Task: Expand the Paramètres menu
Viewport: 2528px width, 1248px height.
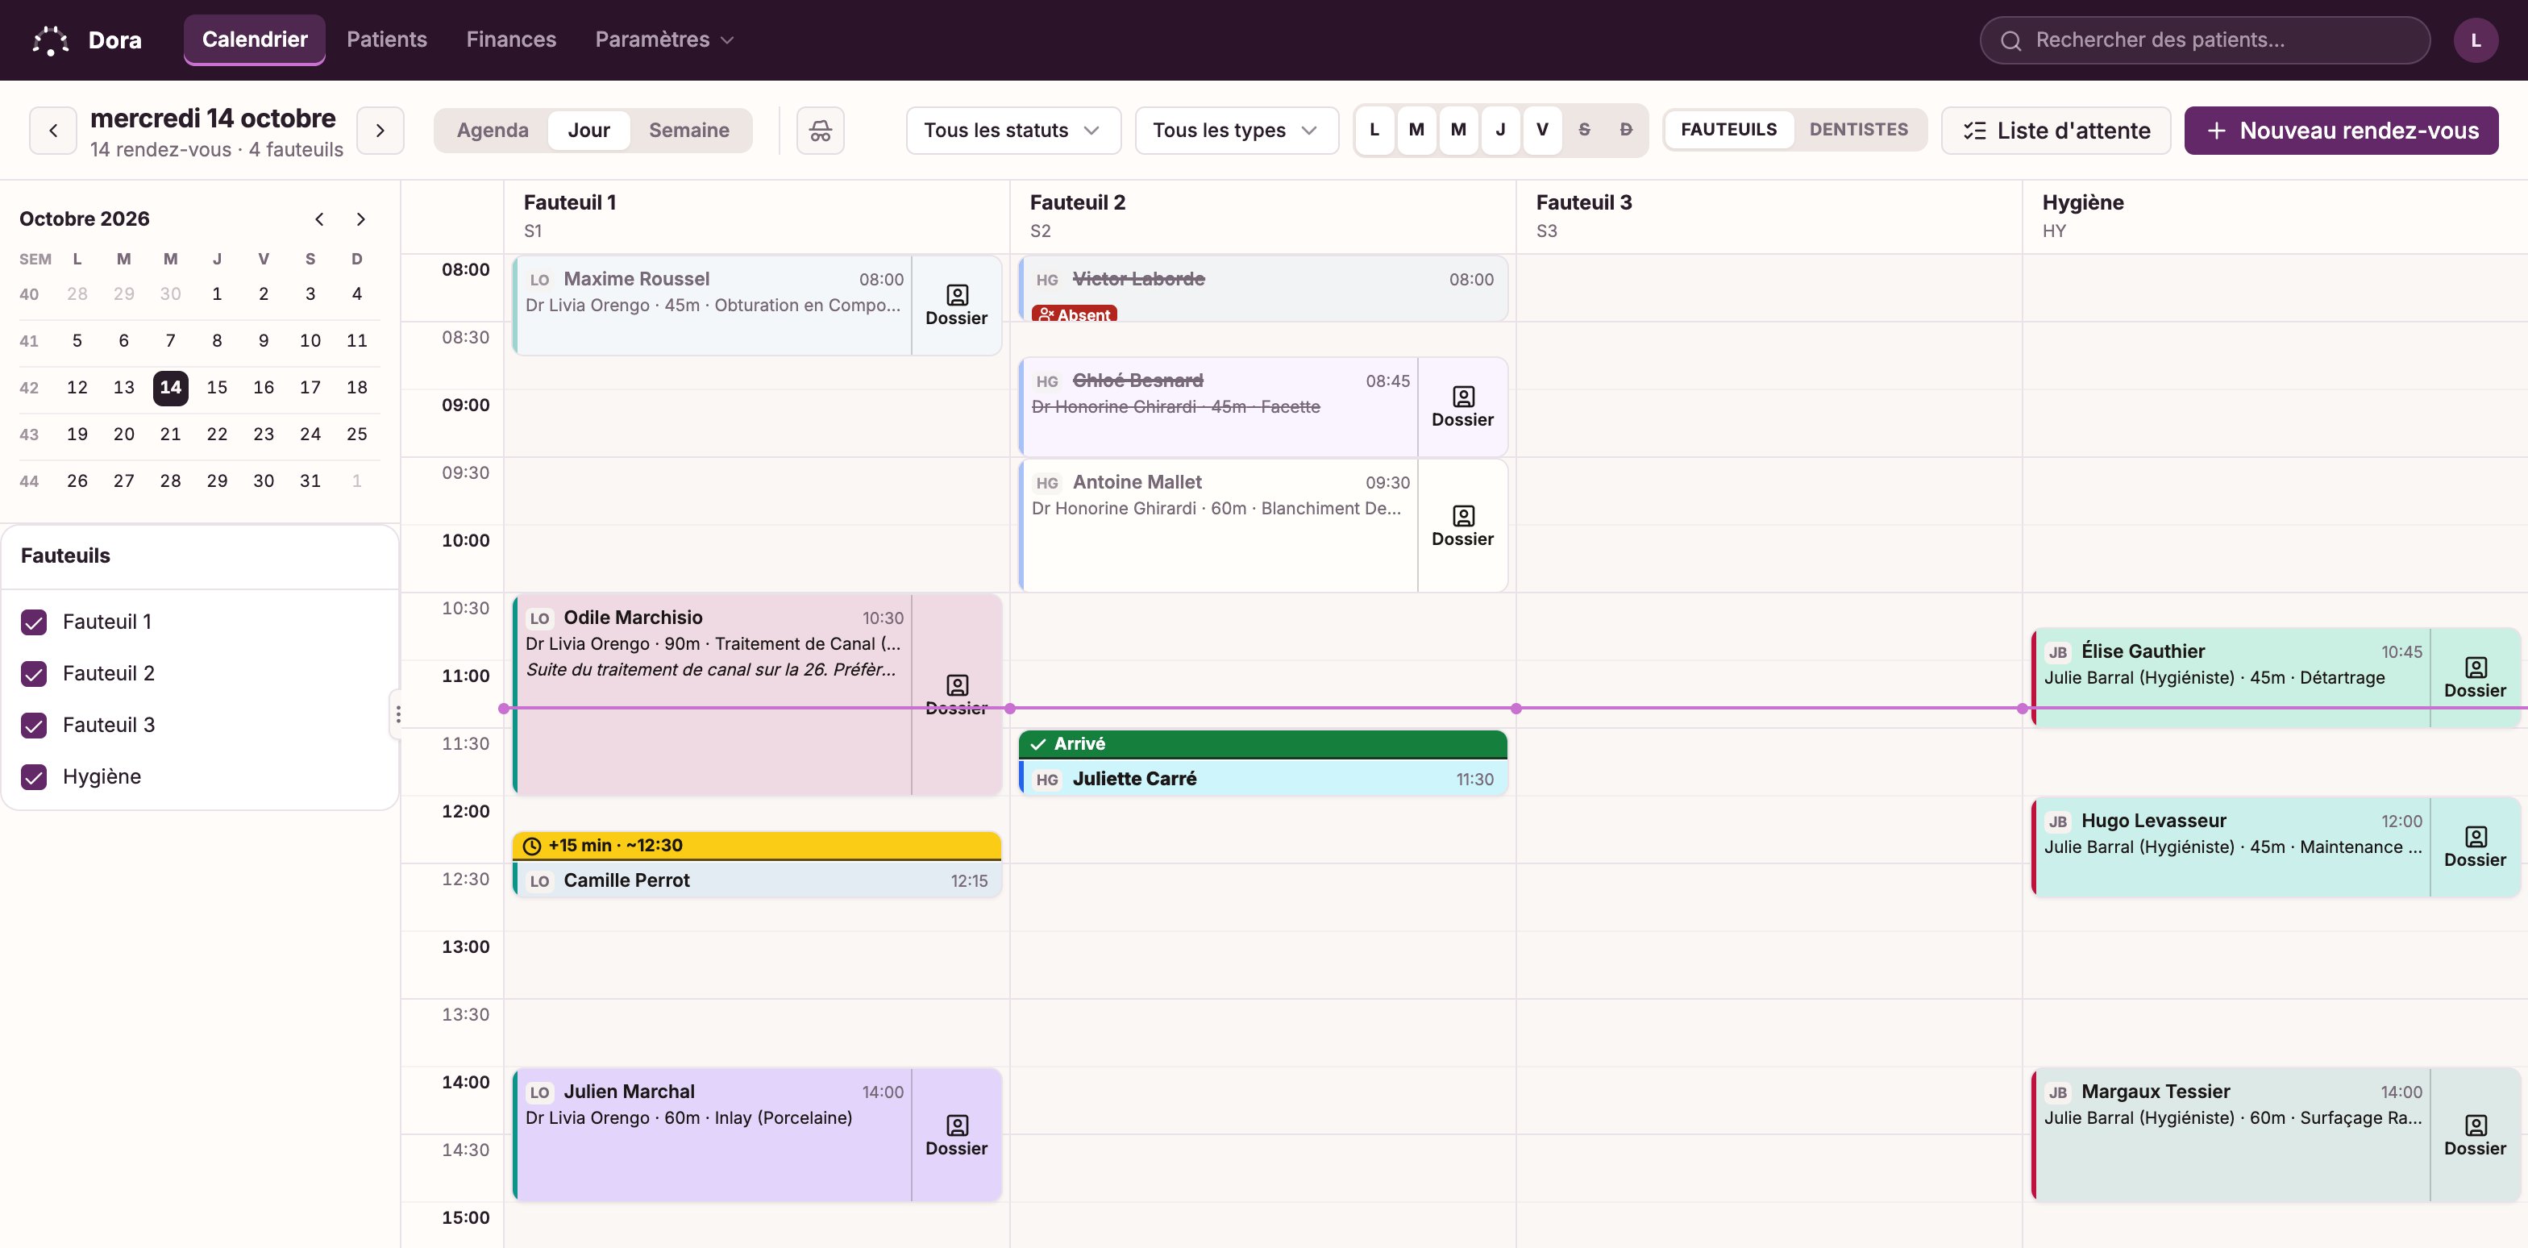Action: coord(664,40)
